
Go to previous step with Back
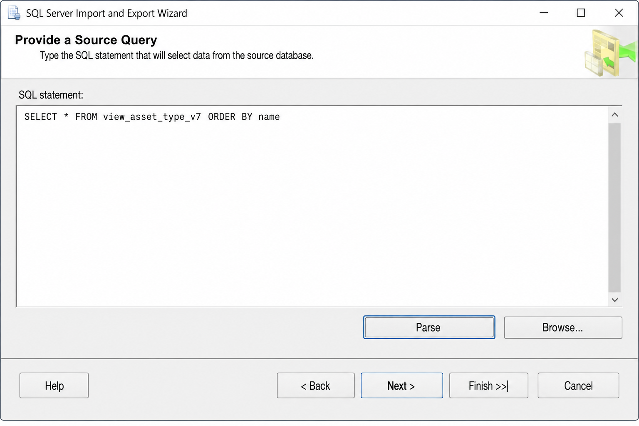pos(316,386)
